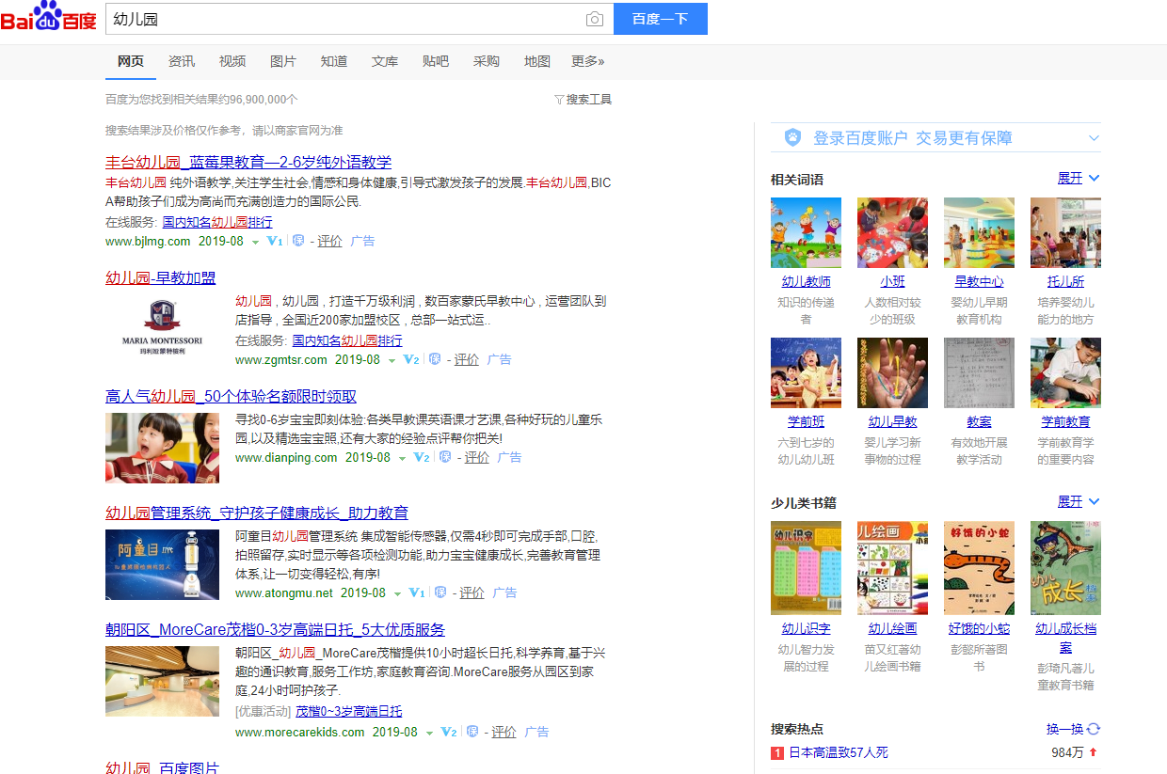Open the dropdown arrow after www.zgmtsr.com 2019-08
Image resolution: width=1167 pixels, height=774 pixels.
pyautogui.click(x=392, y=361)
